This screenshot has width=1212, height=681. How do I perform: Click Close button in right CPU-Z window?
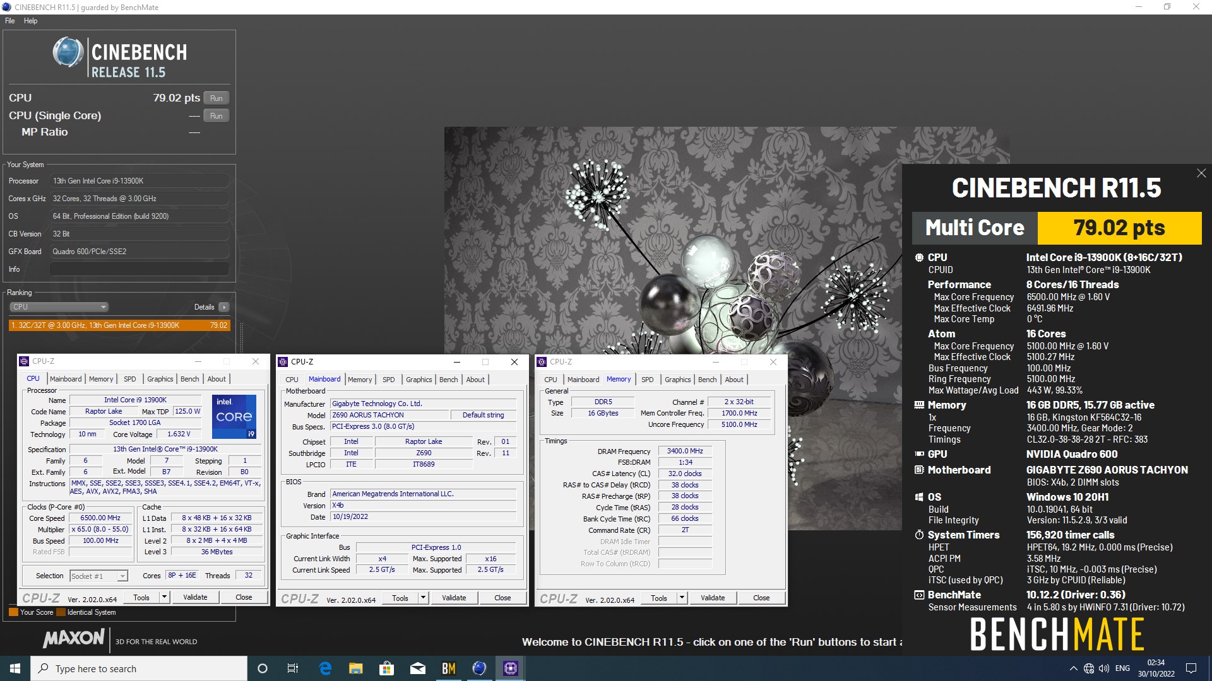point(761,598)
